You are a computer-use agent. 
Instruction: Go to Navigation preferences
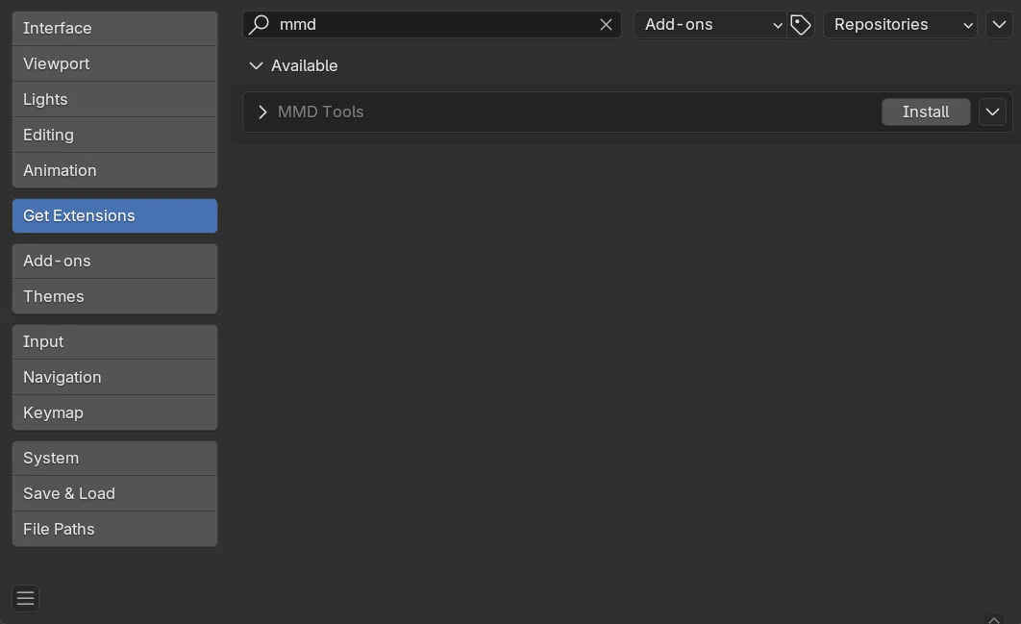114,377
